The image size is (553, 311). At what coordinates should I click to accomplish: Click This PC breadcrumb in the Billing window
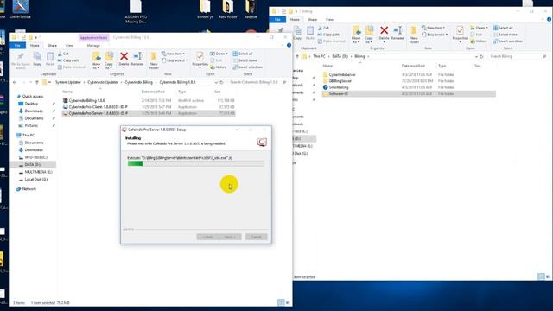point(319,56)
